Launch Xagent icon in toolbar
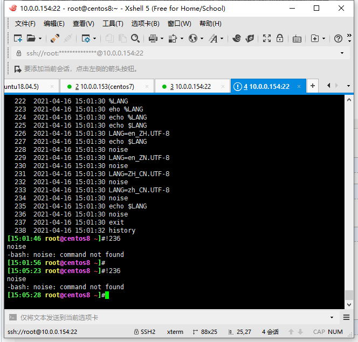 [x=250, y=38]
